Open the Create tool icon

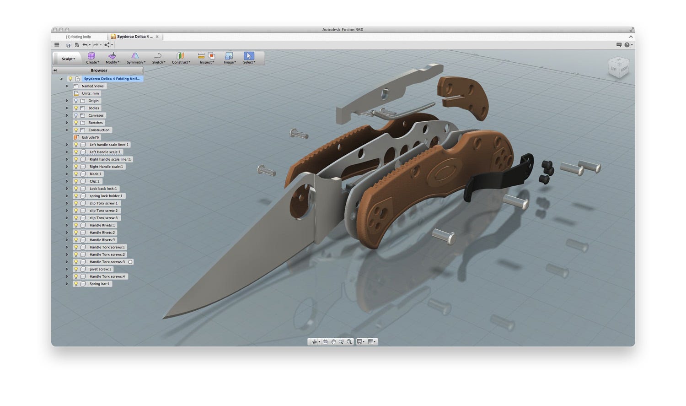91,56
